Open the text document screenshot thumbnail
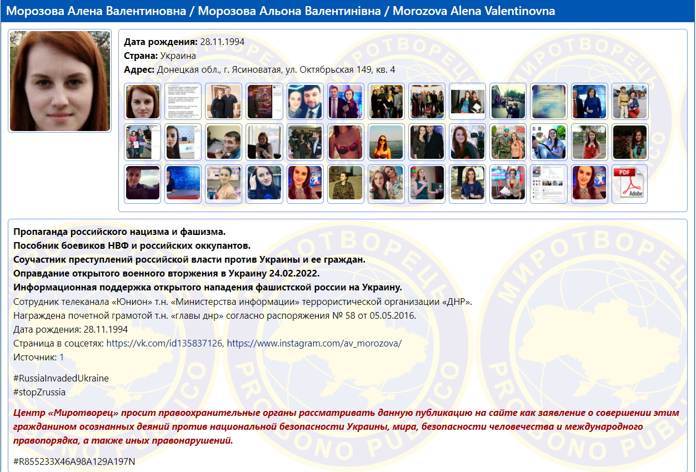Screen dimensions: 696x472 click(x=183, y=102)
